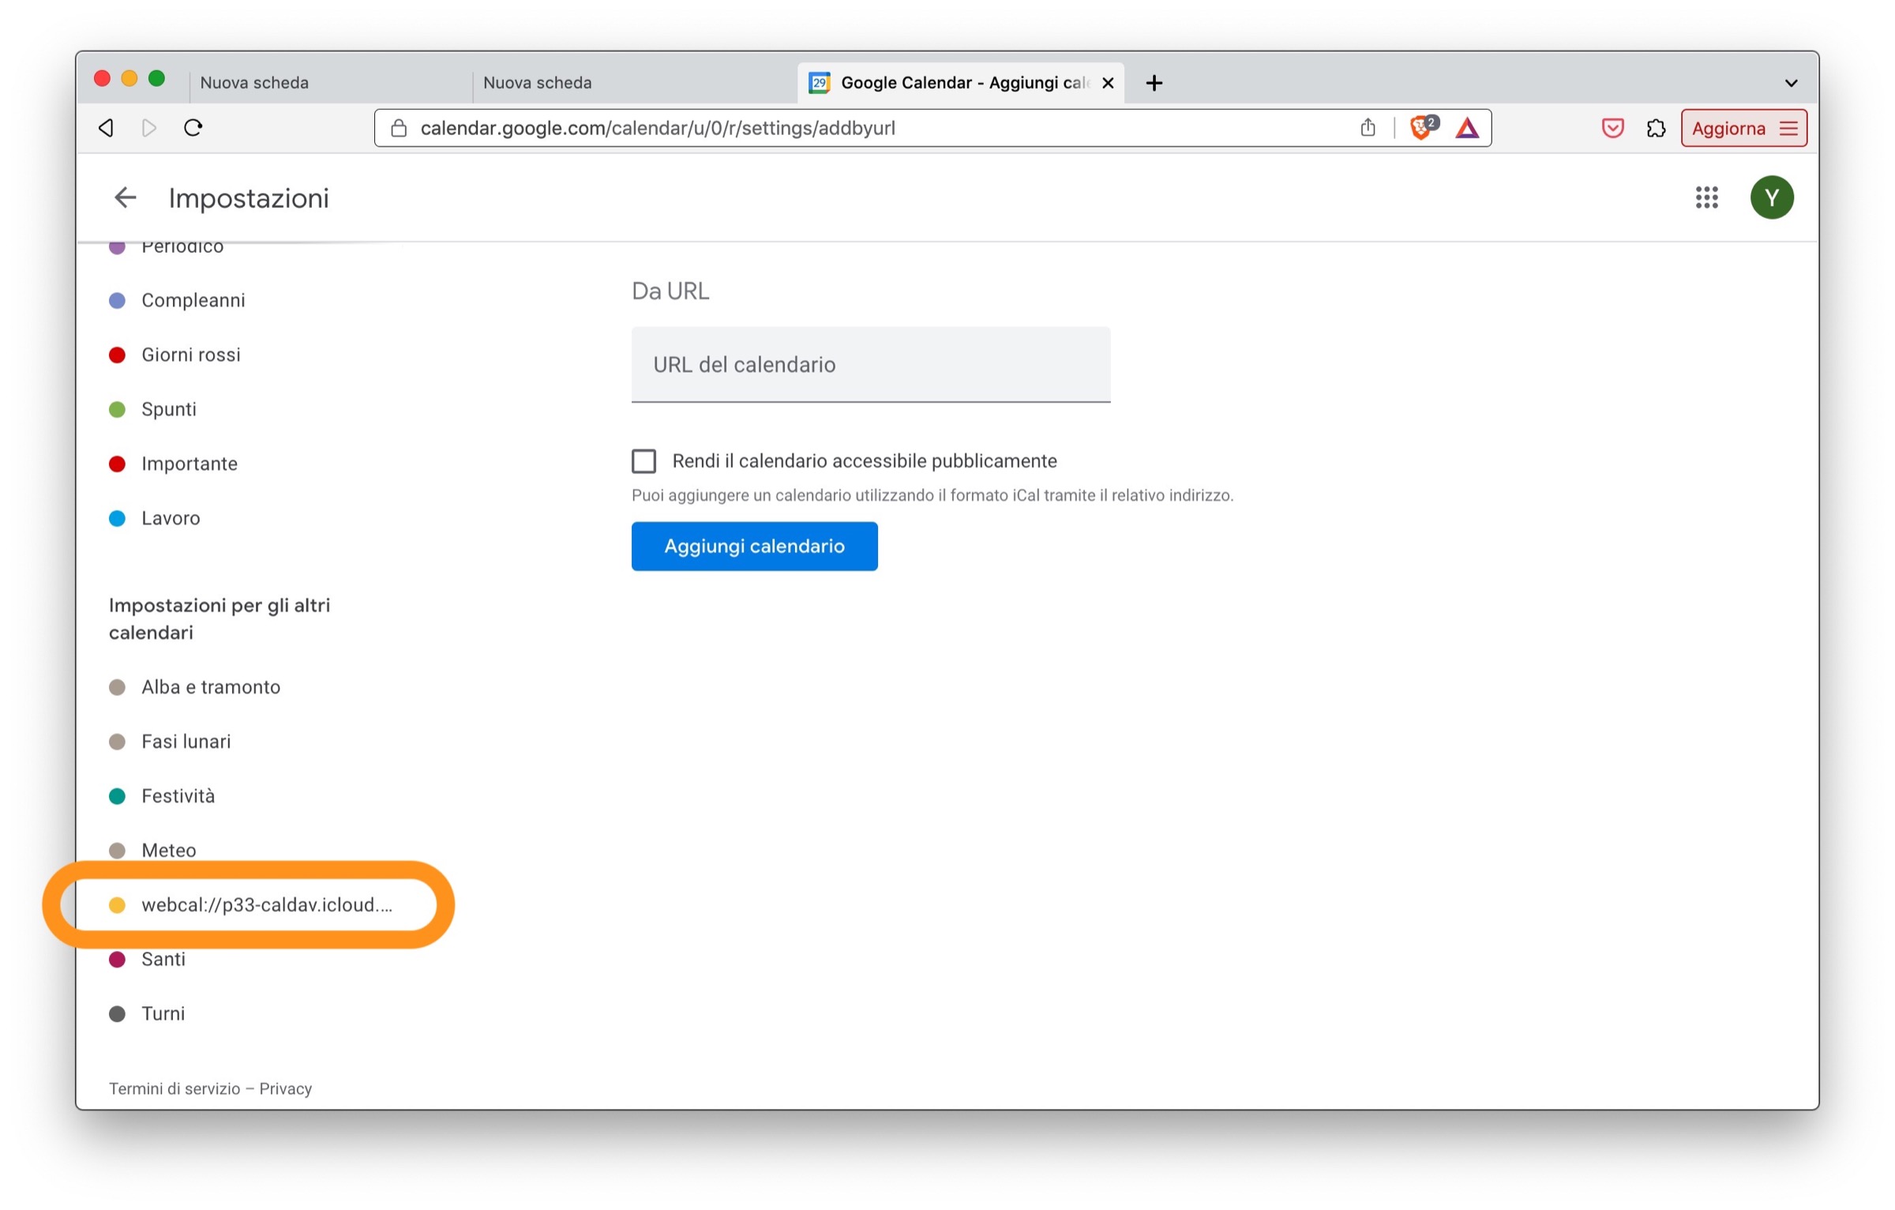Open the Festività calendar settings

click(178, 796)
